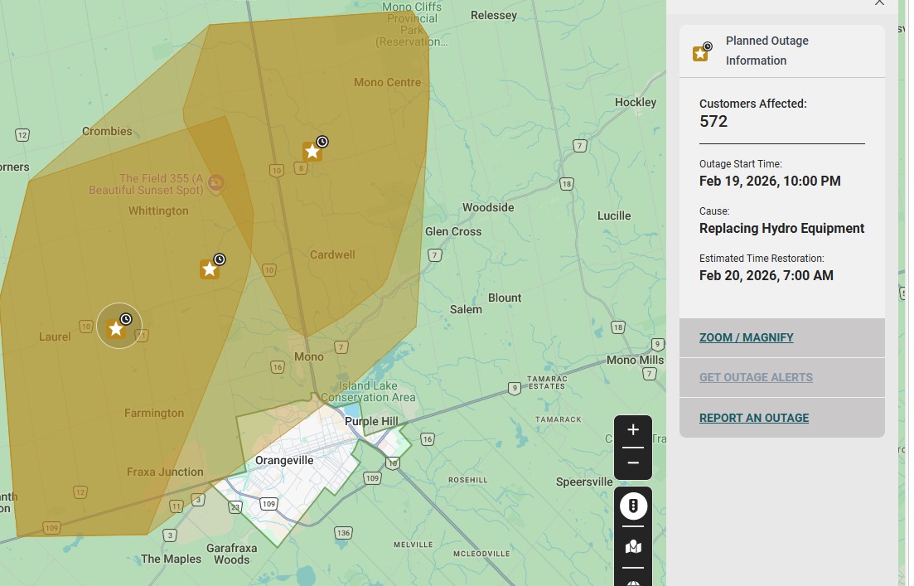
Task: Select REPORT AN OUTAGE link
Action: (x=753, y=418)
